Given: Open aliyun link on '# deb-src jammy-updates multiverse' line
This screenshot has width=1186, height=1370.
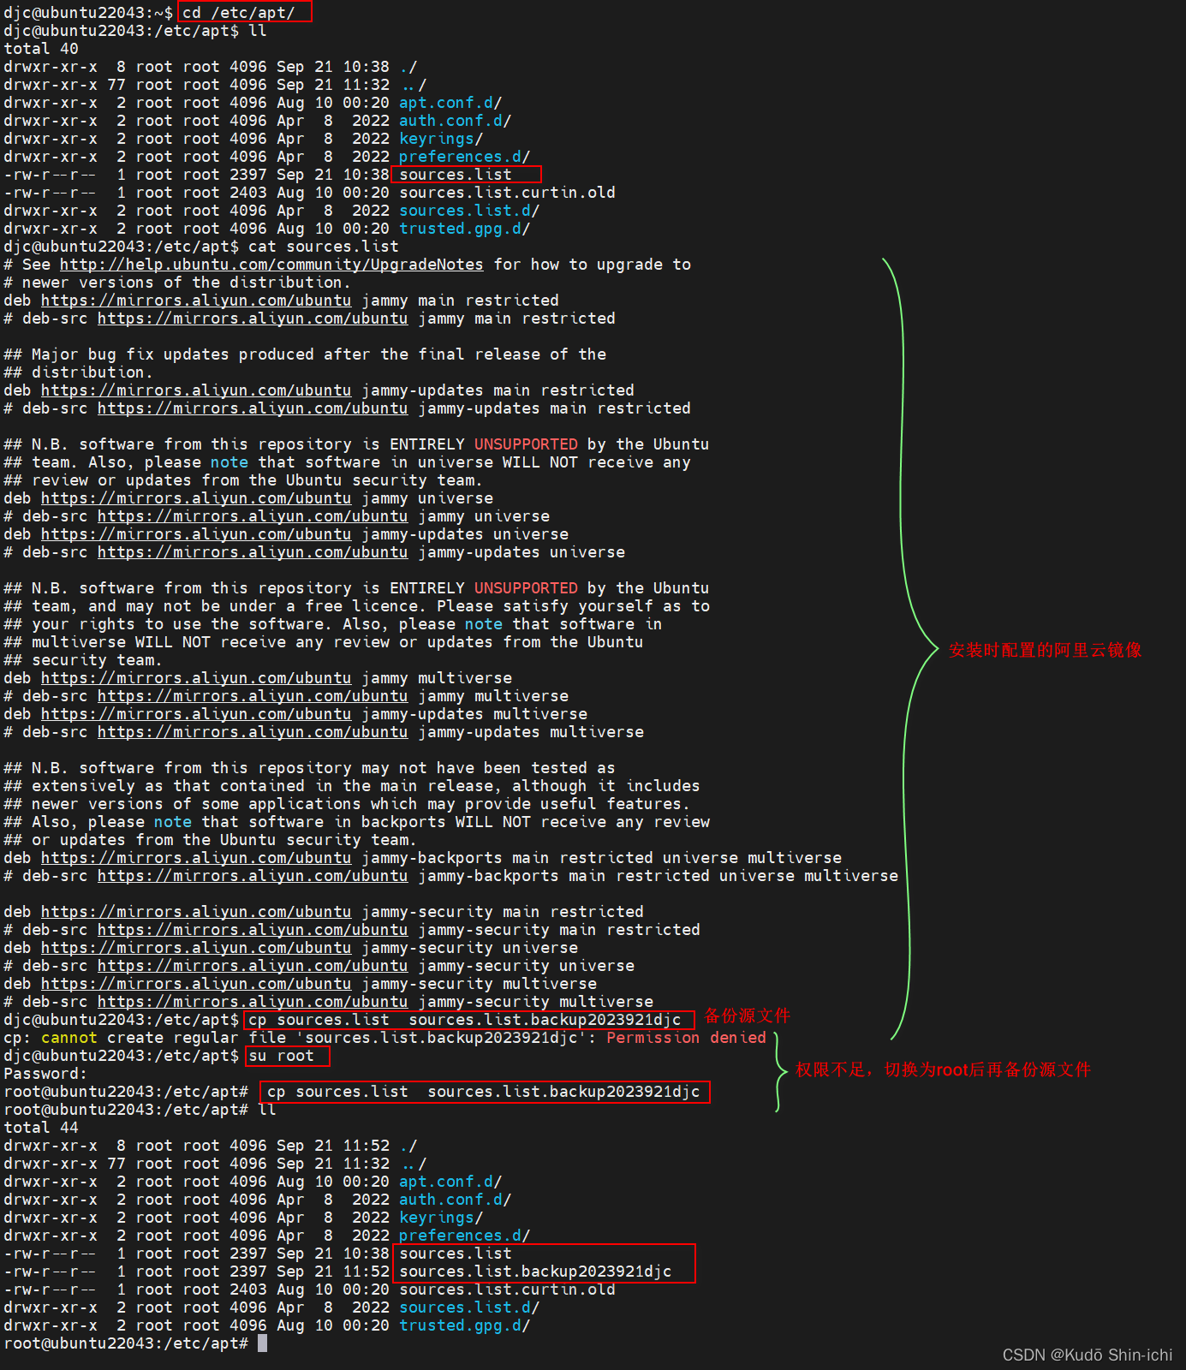Looking at the screenshot, I should coord(253,732).
